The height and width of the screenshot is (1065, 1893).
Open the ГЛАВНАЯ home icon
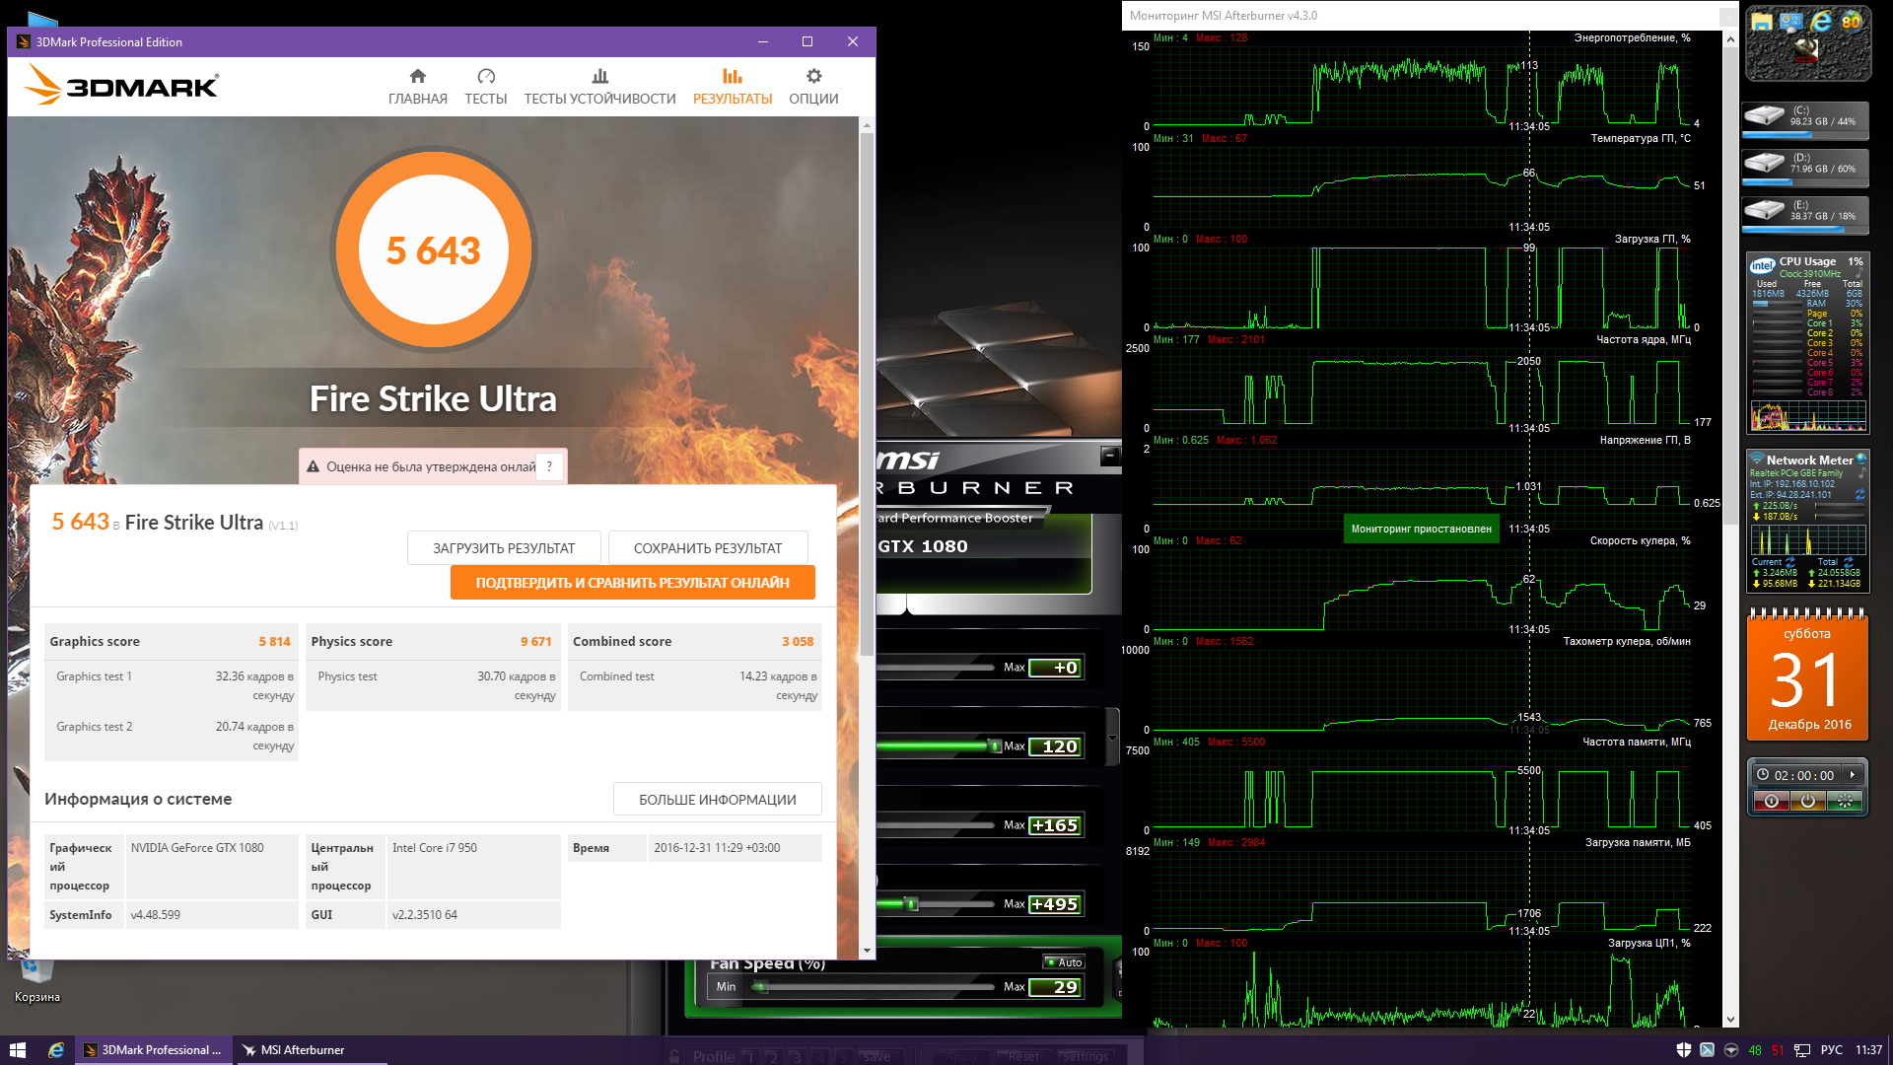417,77
